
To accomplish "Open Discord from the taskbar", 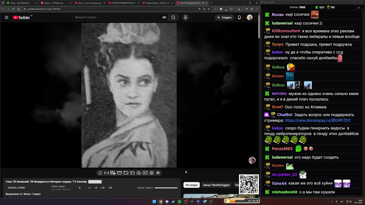I will coord(167,202).
